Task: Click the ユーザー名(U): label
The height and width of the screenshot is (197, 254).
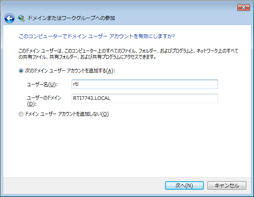Action: pyautogui.click(x=42, y=85)
